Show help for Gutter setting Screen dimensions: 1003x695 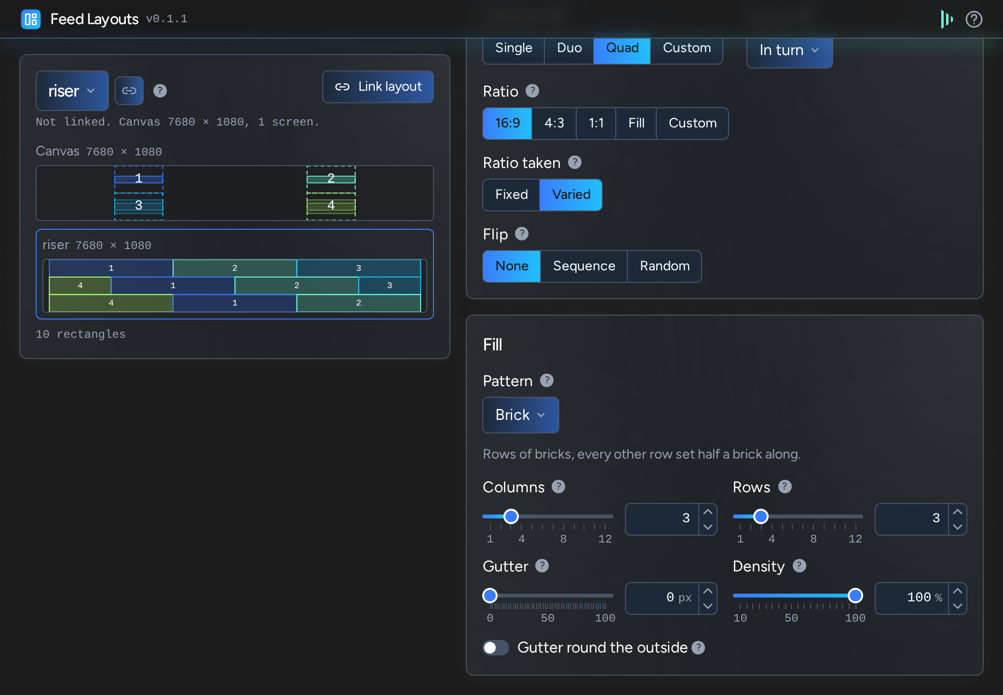[x=542, y=566]
